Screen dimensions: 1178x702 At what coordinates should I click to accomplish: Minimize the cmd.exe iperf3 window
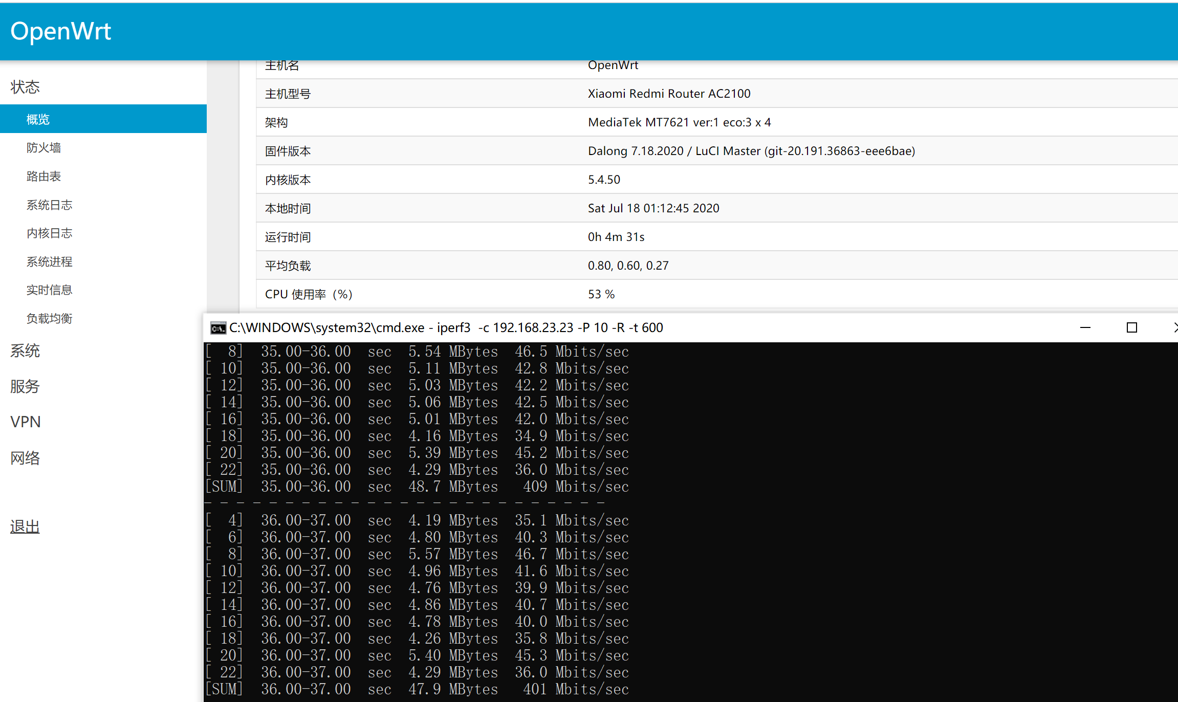[1085, 327]
